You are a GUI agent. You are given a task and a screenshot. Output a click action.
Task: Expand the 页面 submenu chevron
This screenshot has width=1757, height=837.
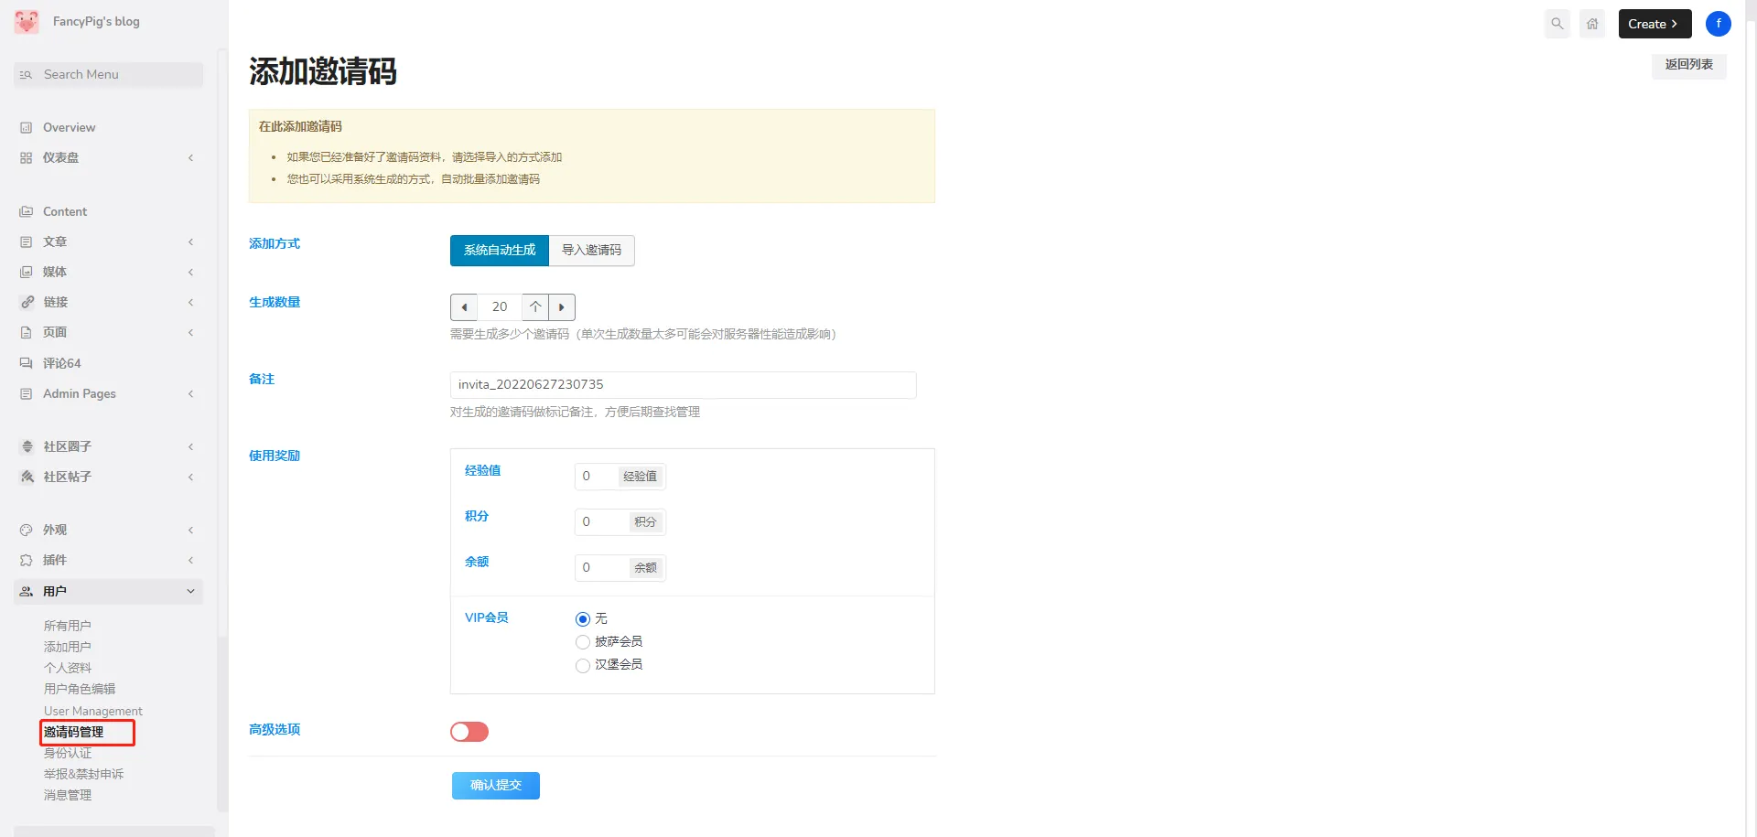pos(190,333)
